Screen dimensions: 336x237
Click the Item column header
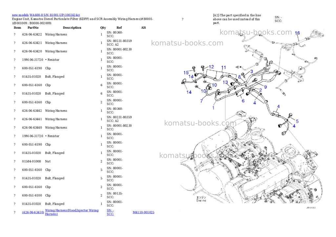click(x=17, y=28)
